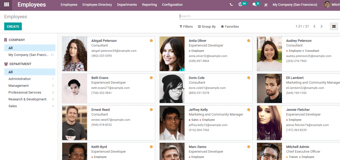Go to next page arrow
This screenshot has width=340, height=160.
[321, 26]
